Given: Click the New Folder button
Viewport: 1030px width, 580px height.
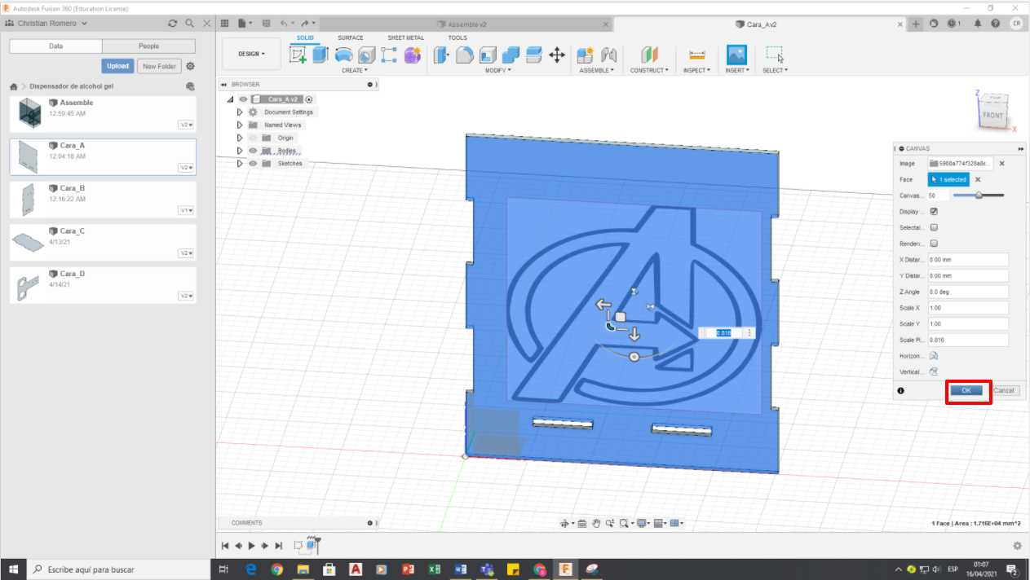Looking at the screenshot, I should (159, 66).
